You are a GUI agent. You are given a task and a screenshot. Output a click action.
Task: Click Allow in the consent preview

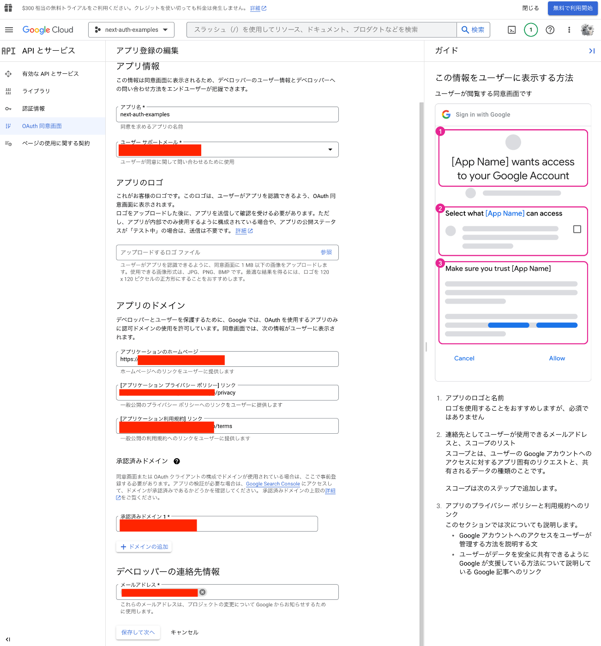[557, 359]
